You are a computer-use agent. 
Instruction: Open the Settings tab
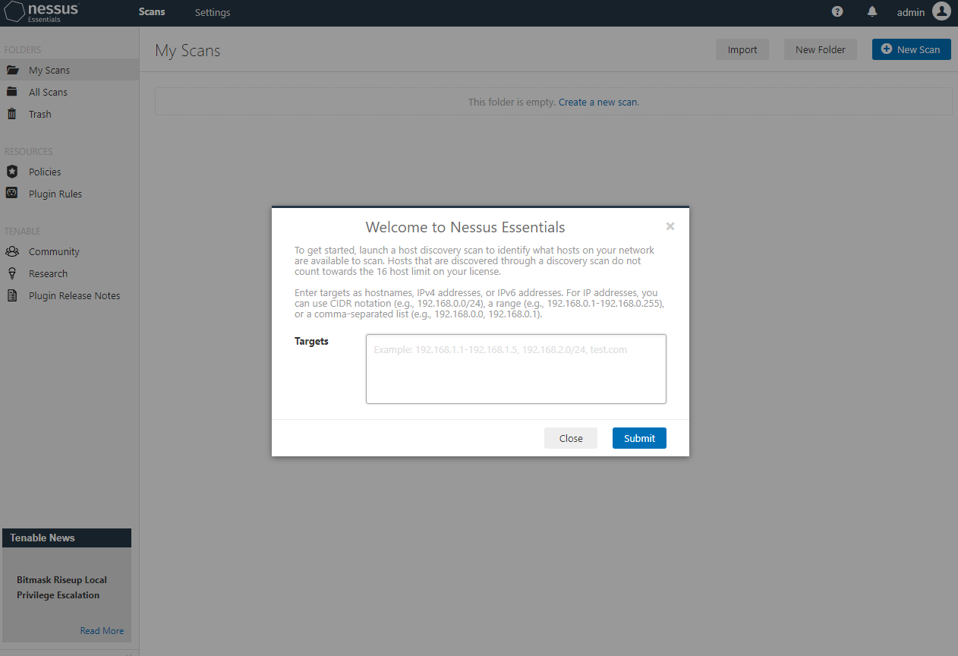point(213,12)
